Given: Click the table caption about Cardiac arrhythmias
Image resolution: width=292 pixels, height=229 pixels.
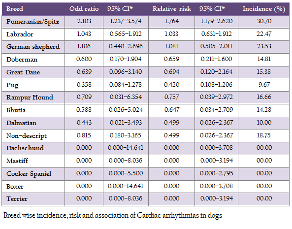Looking at the screenshot, I should [113, 216].
